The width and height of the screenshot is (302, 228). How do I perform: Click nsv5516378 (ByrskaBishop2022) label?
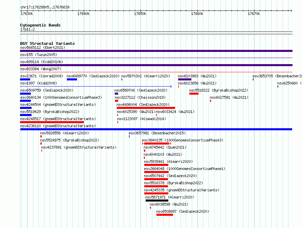point(173,183)
